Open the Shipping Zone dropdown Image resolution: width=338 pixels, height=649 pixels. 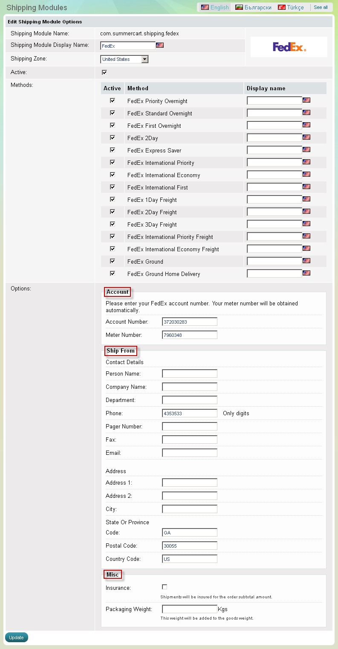coord(144,59)
